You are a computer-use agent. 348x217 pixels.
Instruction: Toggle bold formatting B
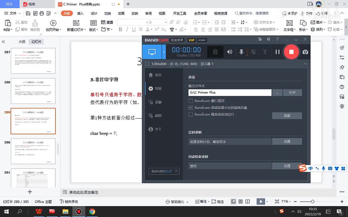120,30
